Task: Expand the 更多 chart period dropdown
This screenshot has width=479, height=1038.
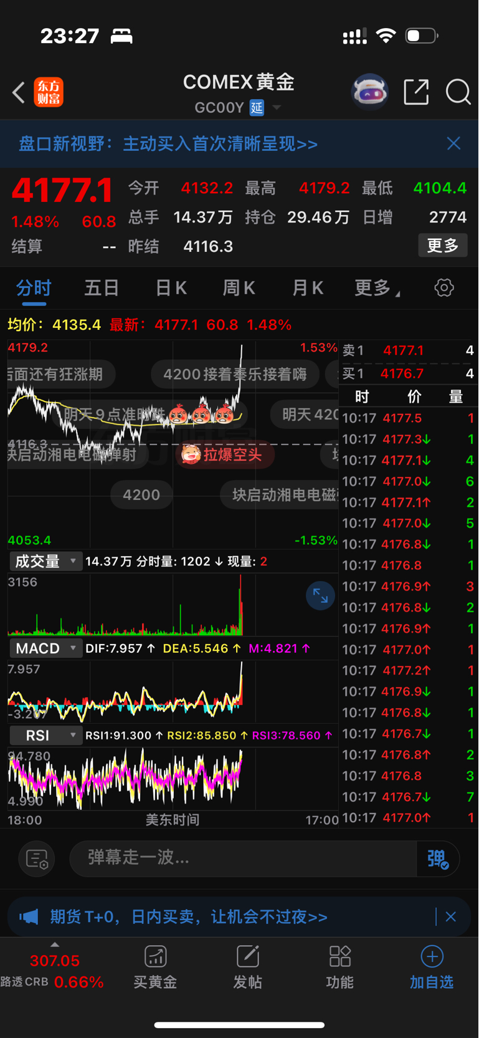Action: (377, 288)
